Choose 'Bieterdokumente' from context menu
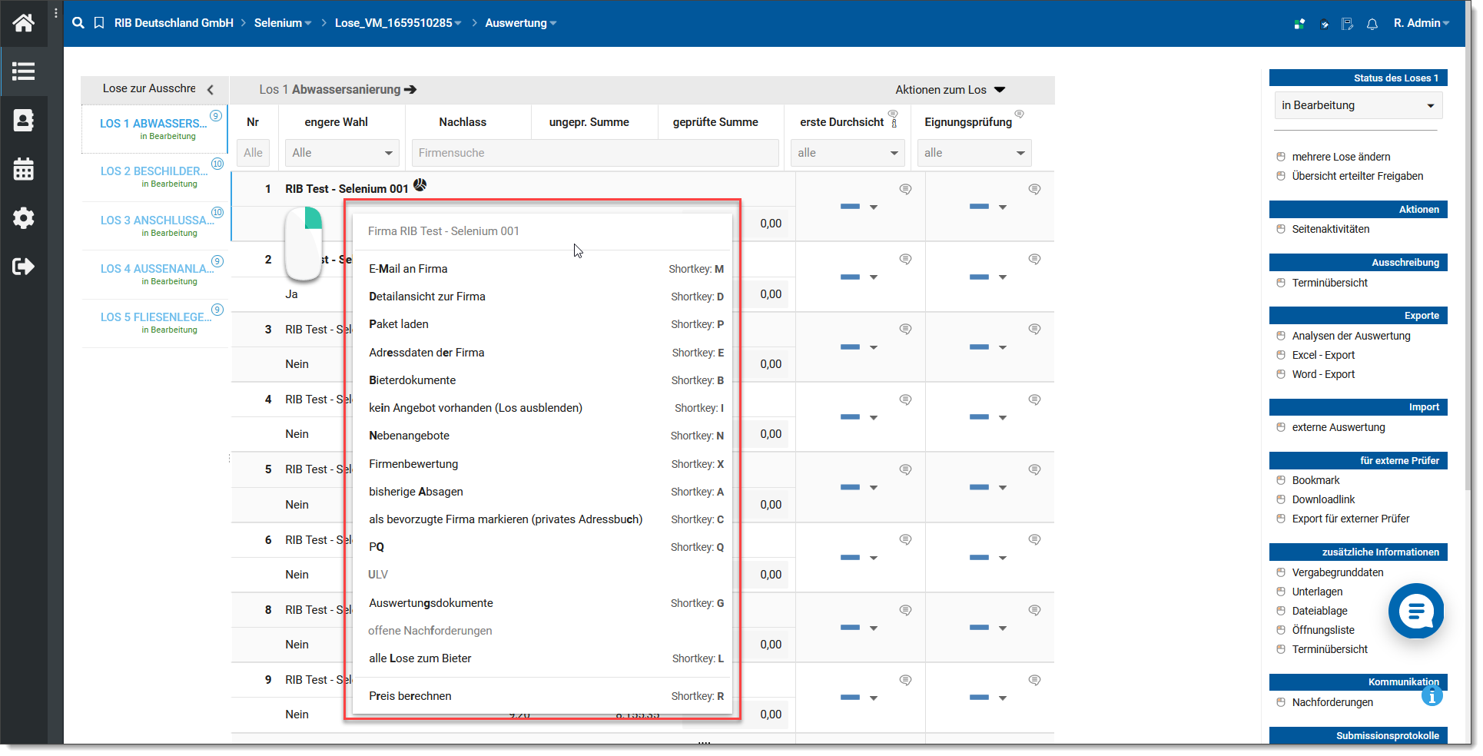The width and height of the screenshot is (1483, 756). 412,380
